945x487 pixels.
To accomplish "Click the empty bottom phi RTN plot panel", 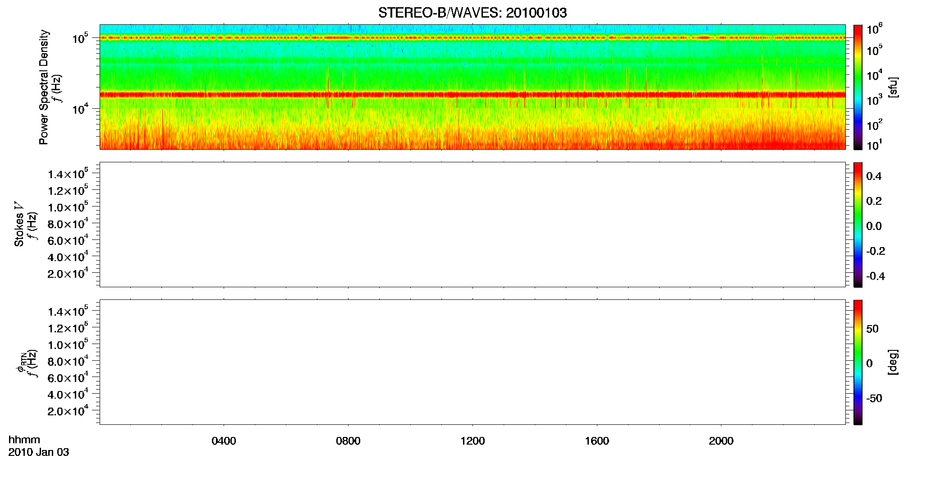I will [x=472, y=362].
